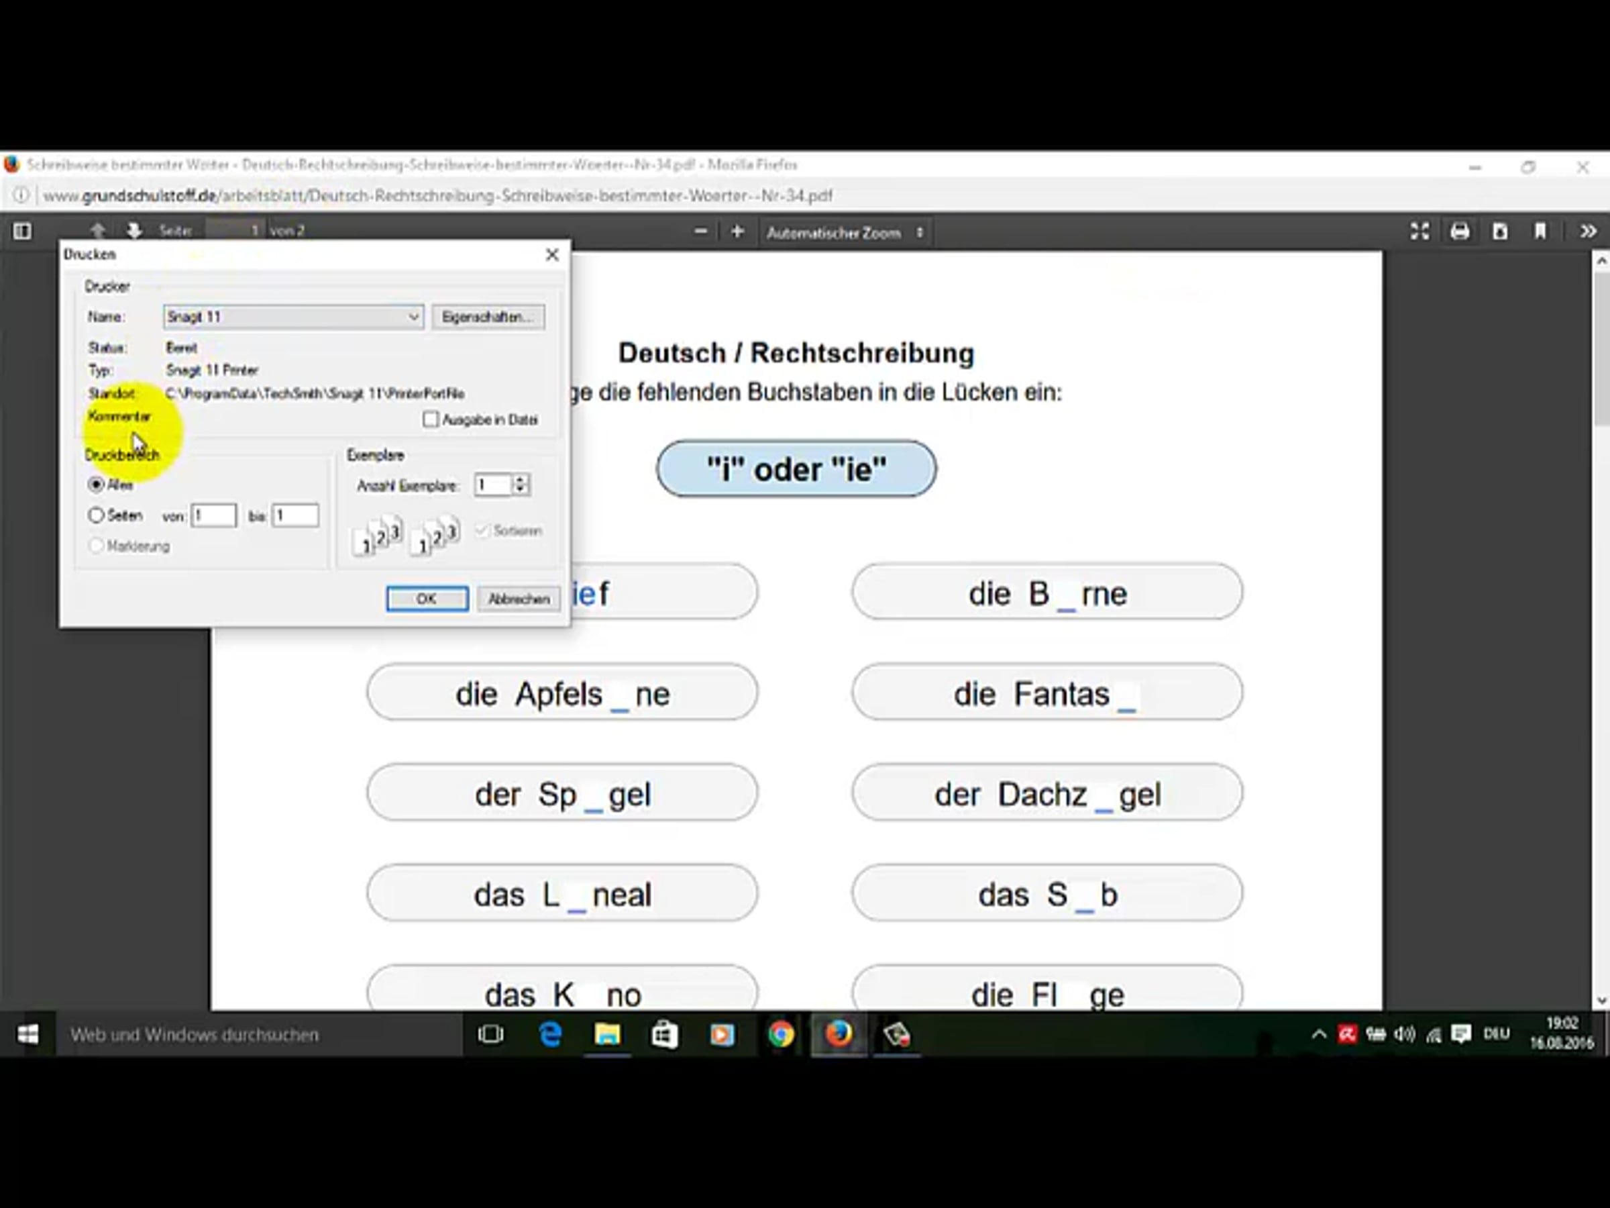1610x1208 pixels.
Task: Enable 'Ausgabe in Datei' checkbox
Action: 431,419
